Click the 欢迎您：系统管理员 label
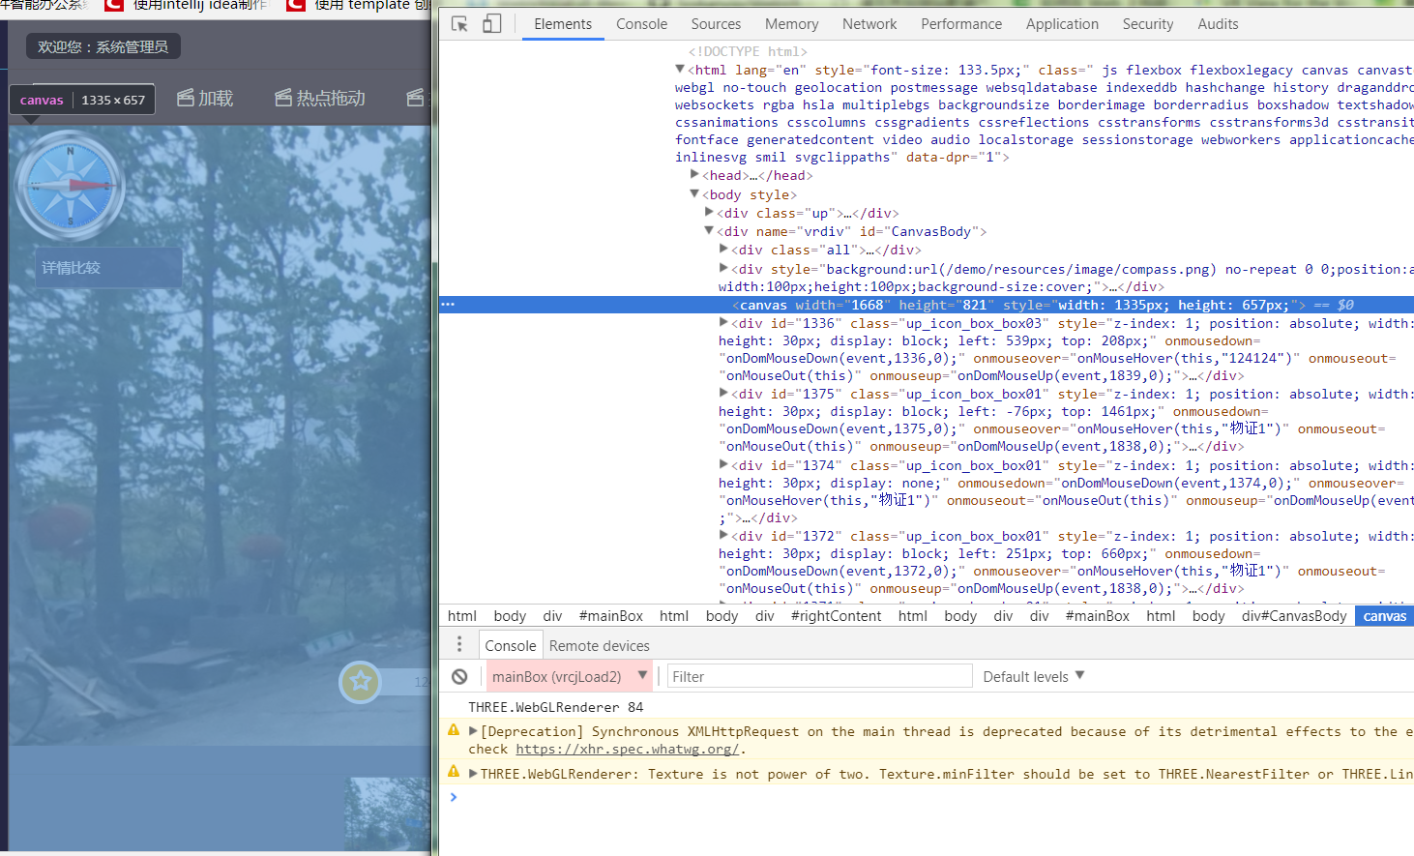The width and height of the screenshot is (1414, 856). 103,46
